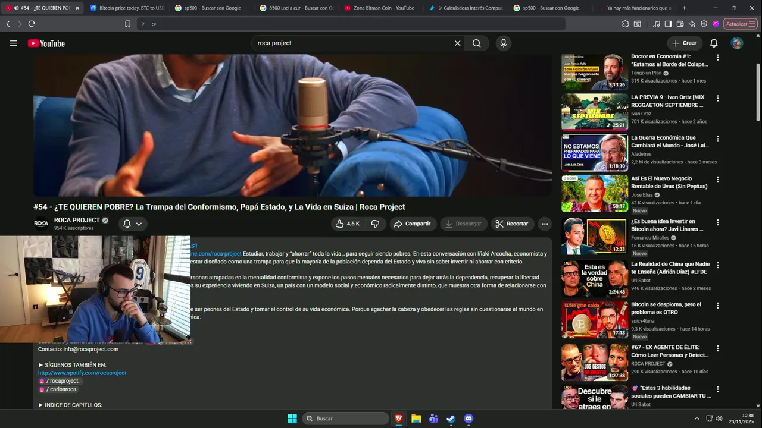Open Discord from taskbar
762x428 pixels.
tap(469, 418)
